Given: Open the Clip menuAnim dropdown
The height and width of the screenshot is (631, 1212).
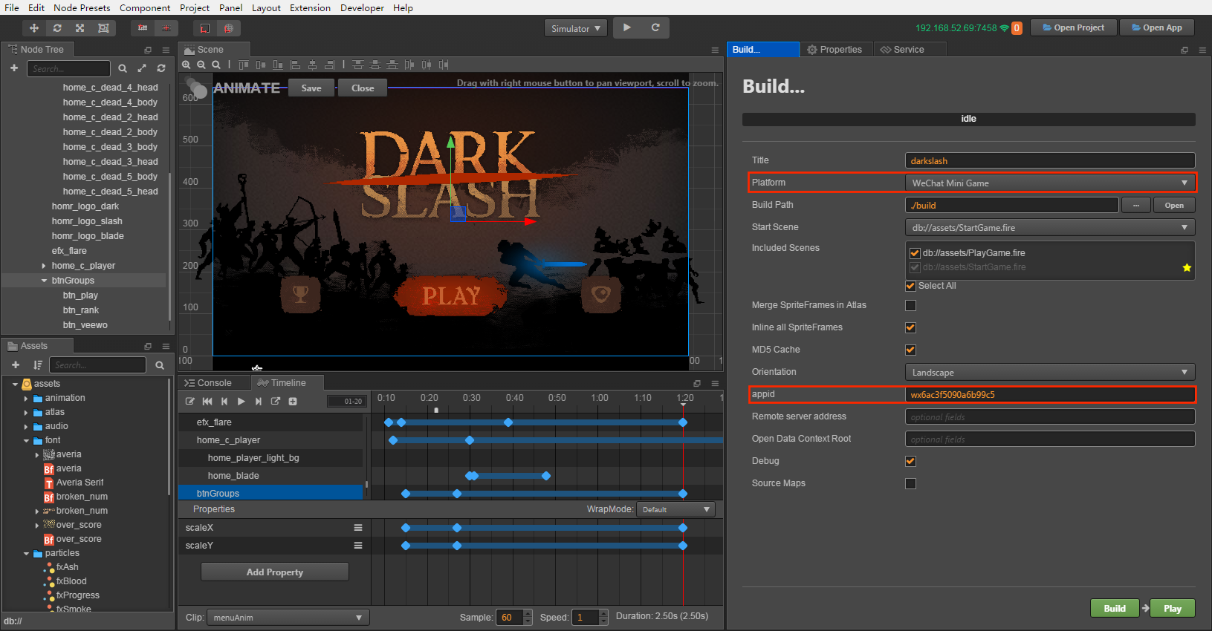Looking at the screenshot, I should [x=288, y=618].
